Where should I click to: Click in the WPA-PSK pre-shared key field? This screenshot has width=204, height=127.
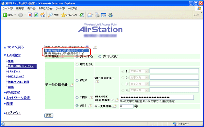coord(157,97)
